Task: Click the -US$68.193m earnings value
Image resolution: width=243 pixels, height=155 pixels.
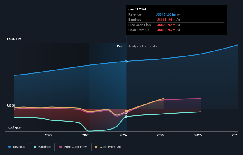Action: point(165,20)
